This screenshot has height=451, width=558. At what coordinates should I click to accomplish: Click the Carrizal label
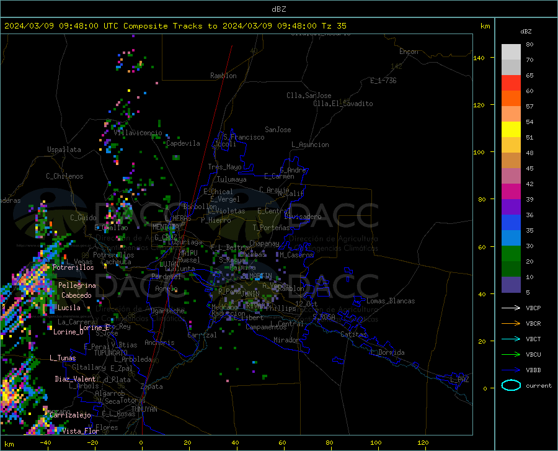pyautogui.click(x=202, y=335)
